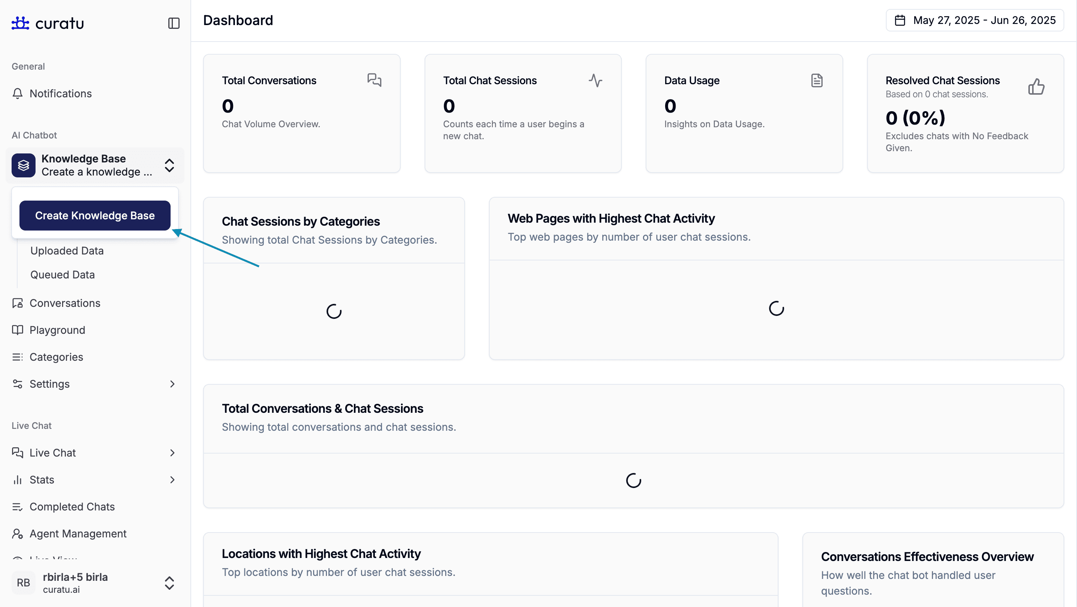Click the Knowledge Base layers icon
The image size is (1077, 607).
pos(24,165)
